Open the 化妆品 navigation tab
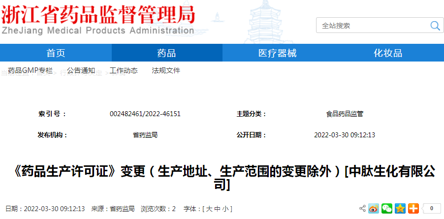This screenshot has width=444, height=219. coord(388,53)
